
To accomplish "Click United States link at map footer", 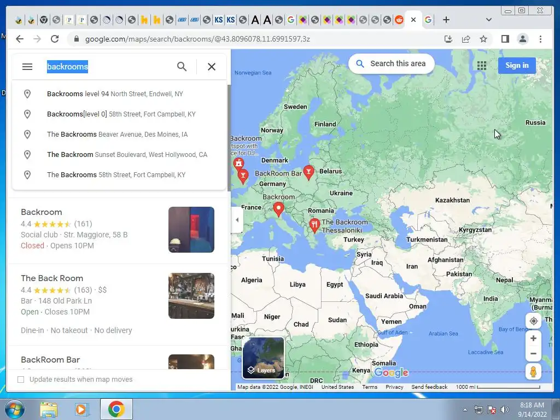I will pyautogui.click(x=337, y=387).
